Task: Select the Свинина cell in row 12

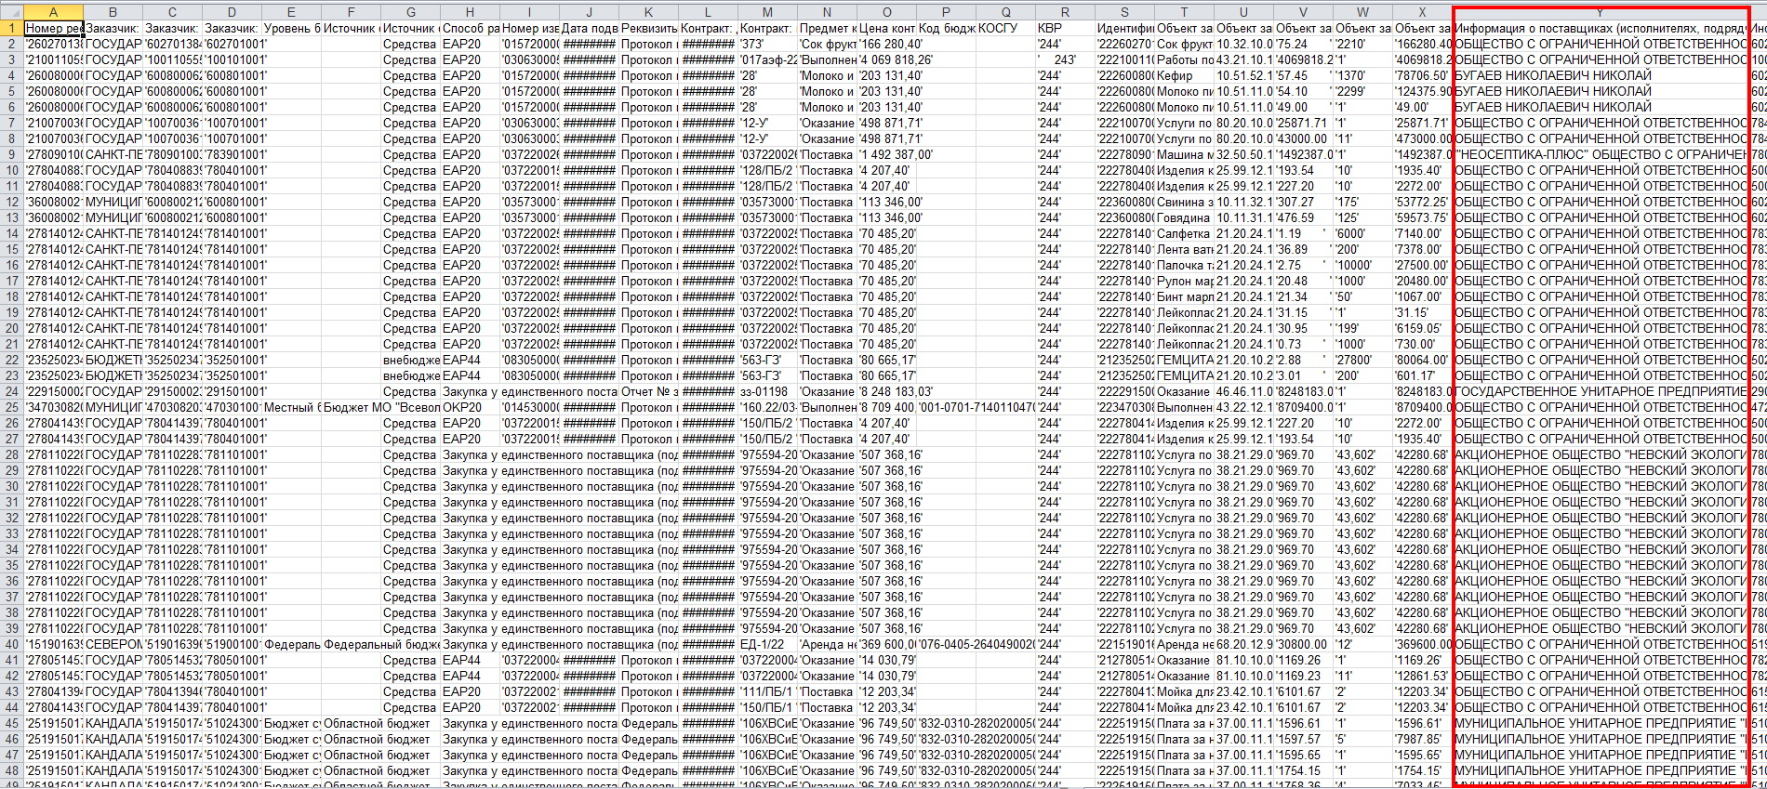Action: pyautogui.click(x=1184, y=202)
